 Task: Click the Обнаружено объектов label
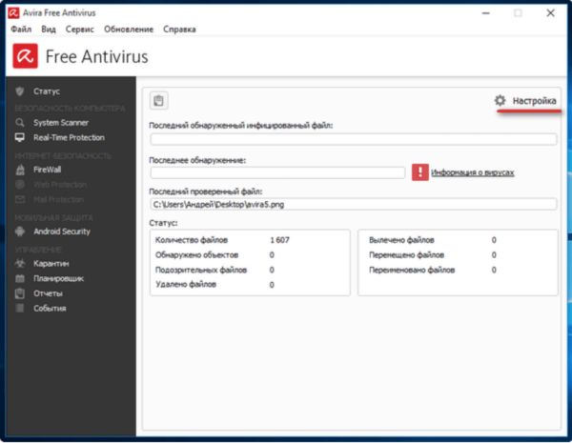[197, 255]
